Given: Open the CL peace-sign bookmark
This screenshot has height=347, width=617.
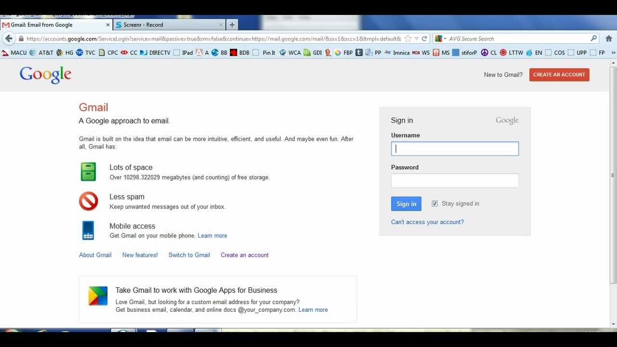Looking at the screenshot, I should [489, 53].
